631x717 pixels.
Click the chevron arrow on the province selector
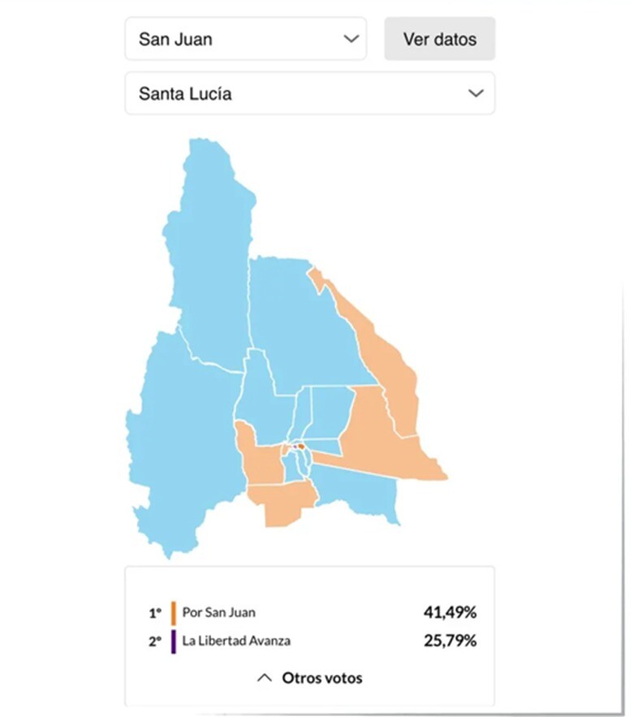pos(351,38)
